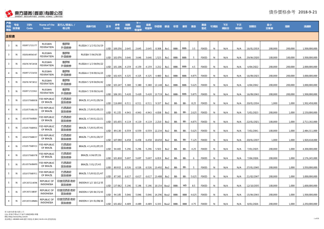This screenshot has width=324, height=229.
Task: Click the 到期收益率 column header
Action: (128, 27)
